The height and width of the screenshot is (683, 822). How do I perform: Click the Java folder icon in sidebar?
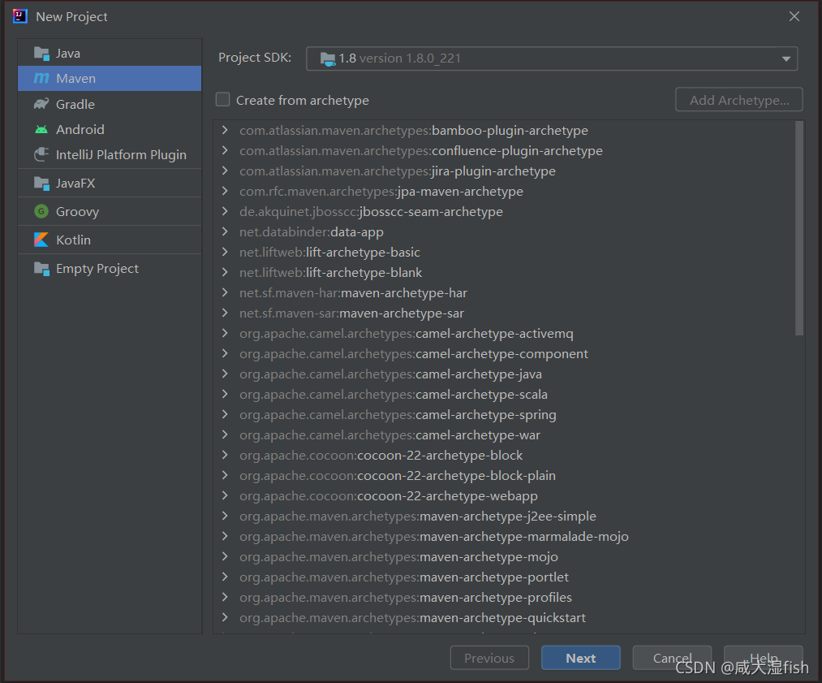pyautogui.click(x=41, y=53)
